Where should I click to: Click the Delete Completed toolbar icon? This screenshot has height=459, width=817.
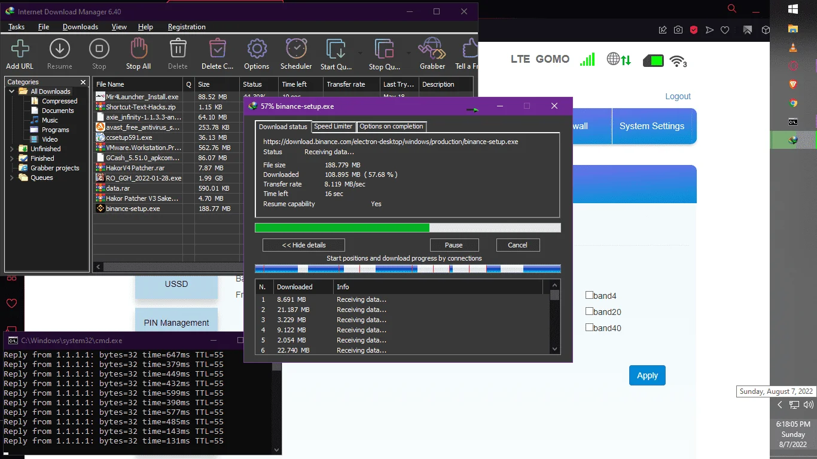pyautogui.click(x=217, y=48)
